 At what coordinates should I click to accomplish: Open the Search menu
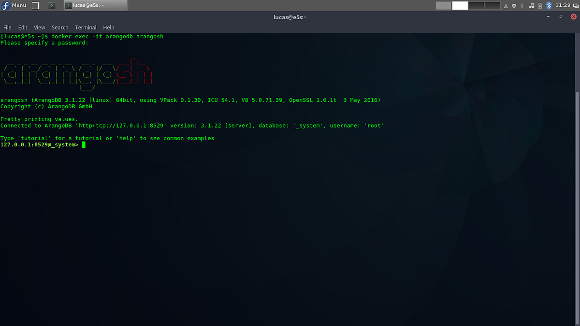60,28
